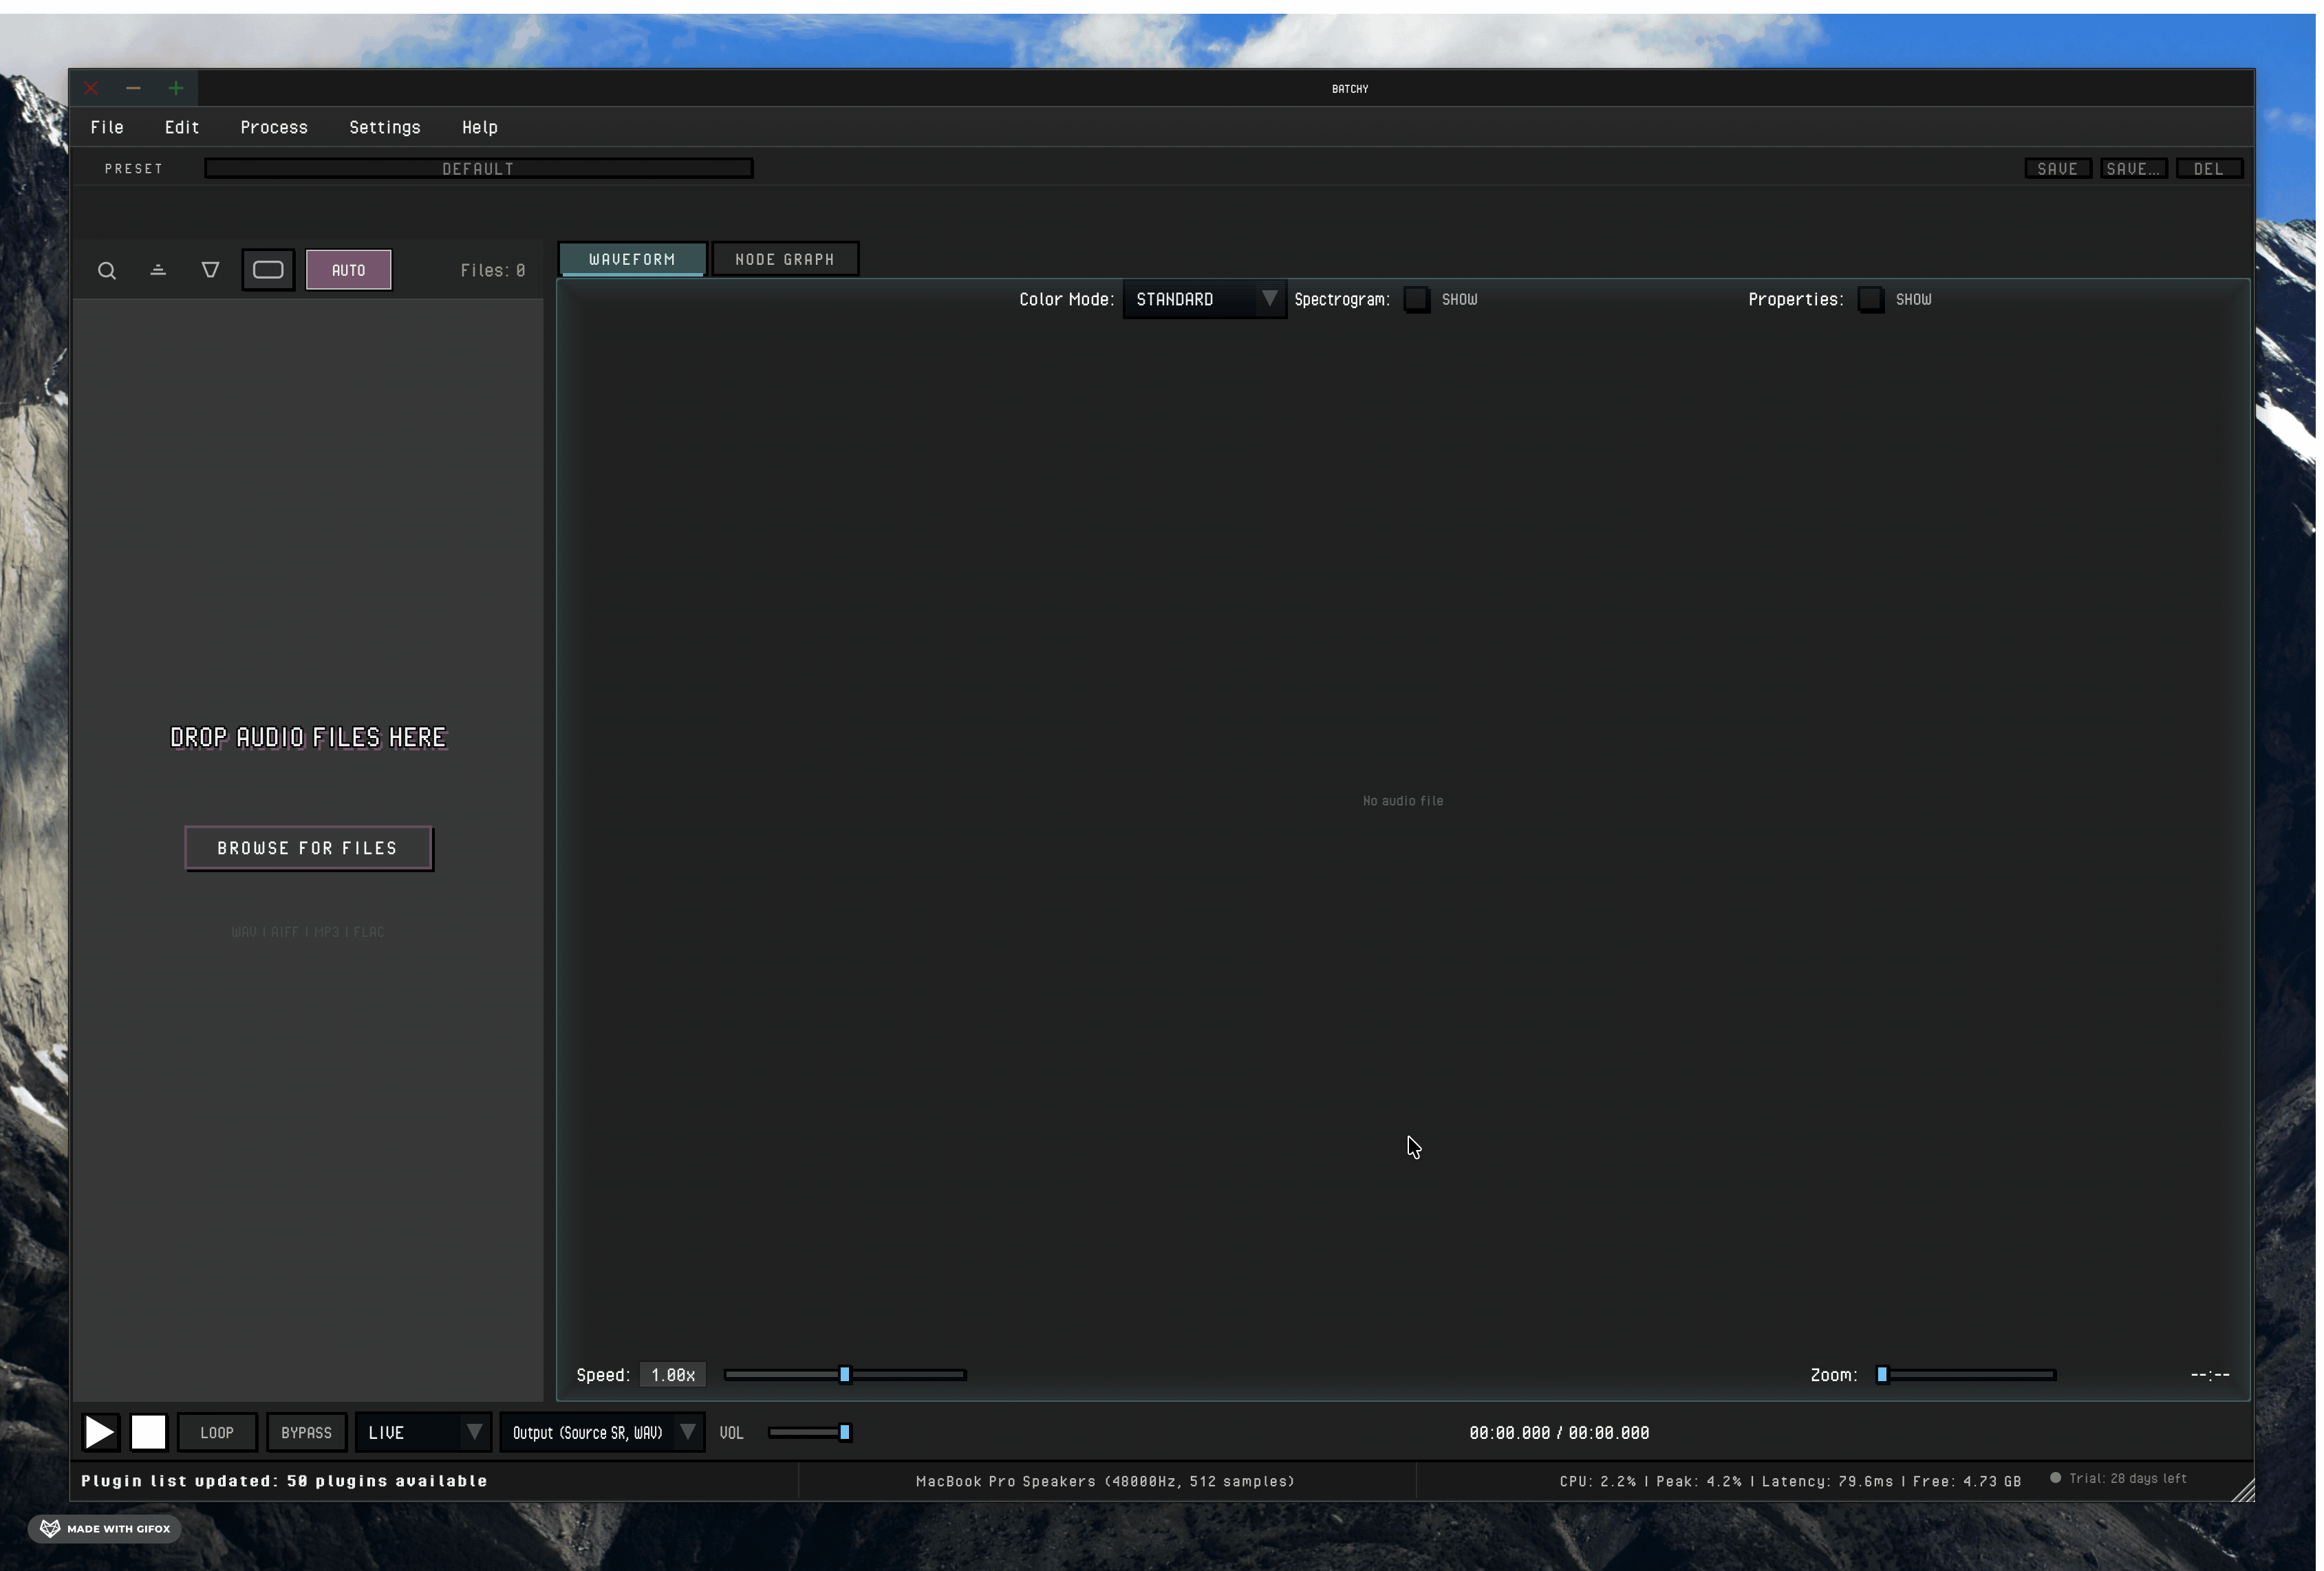Show the Properties panel
Viewport: 2324px width, 1571px height.
pos(1871,298)
